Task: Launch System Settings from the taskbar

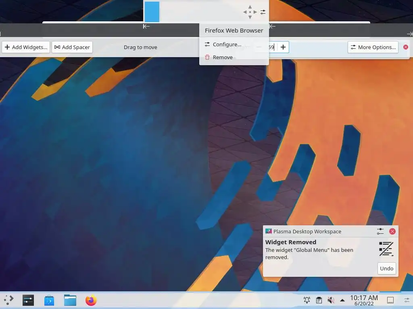Action: pos(28,300)
